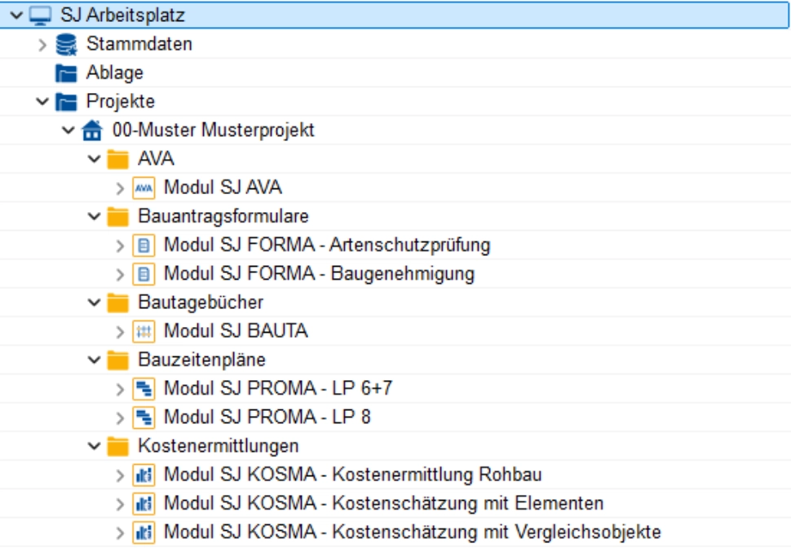
Task: Collapse the Bauantragsformulare folder
Action: coord(95,217)
